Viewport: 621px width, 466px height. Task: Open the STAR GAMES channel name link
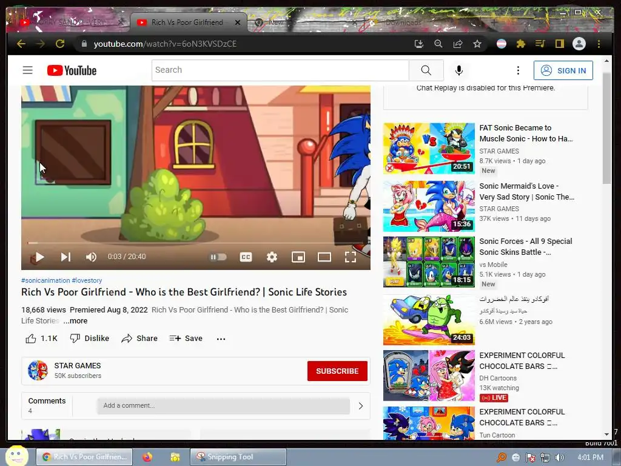(x=78, y=366)
